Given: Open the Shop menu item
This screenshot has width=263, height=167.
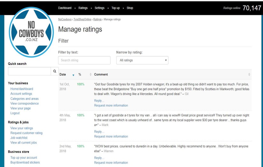Looking at the screenshot, I should tap(130, 8).
